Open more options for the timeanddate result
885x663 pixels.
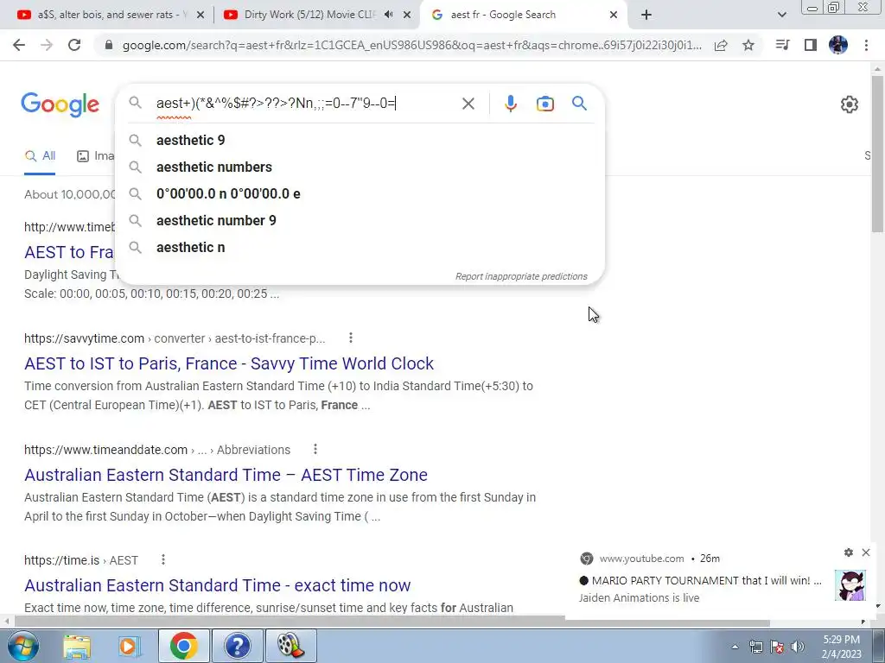[315, 449]
